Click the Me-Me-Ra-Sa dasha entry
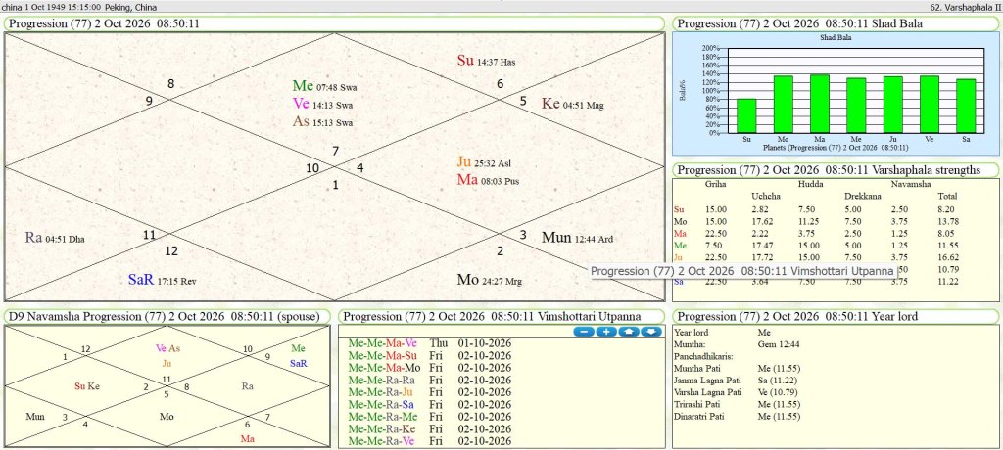The height and width of the screenshot is (450, 1003). (381, 404)
